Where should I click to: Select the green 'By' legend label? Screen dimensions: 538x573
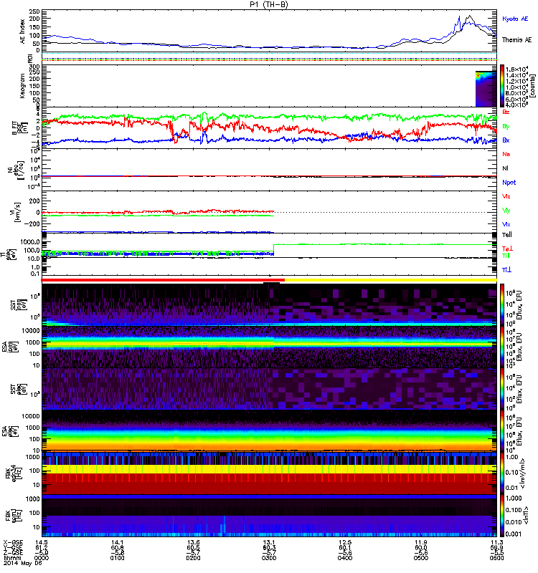click(506, 127)
